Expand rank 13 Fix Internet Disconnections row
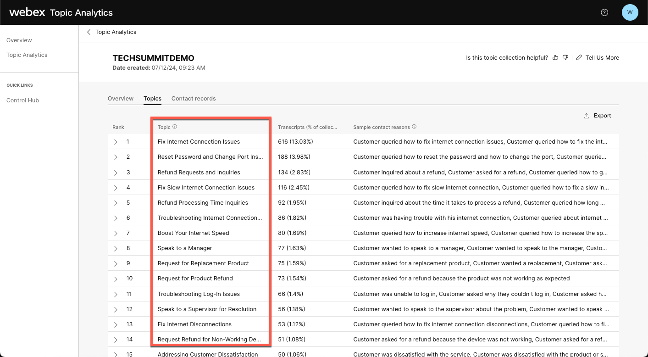The width and height of the screenshot is (648, 357). pyautogui.click(x=116, y=324)
